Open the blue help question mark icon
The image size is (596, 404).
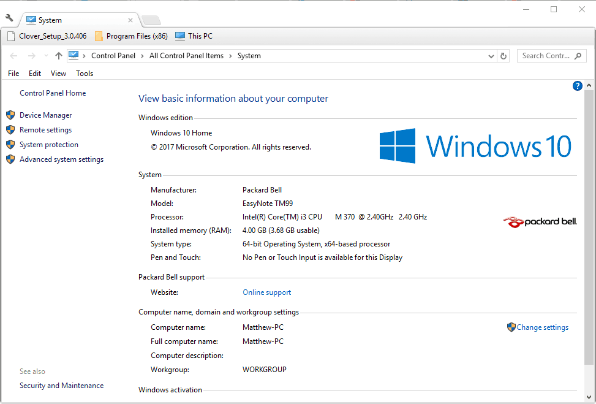point(577,86)
